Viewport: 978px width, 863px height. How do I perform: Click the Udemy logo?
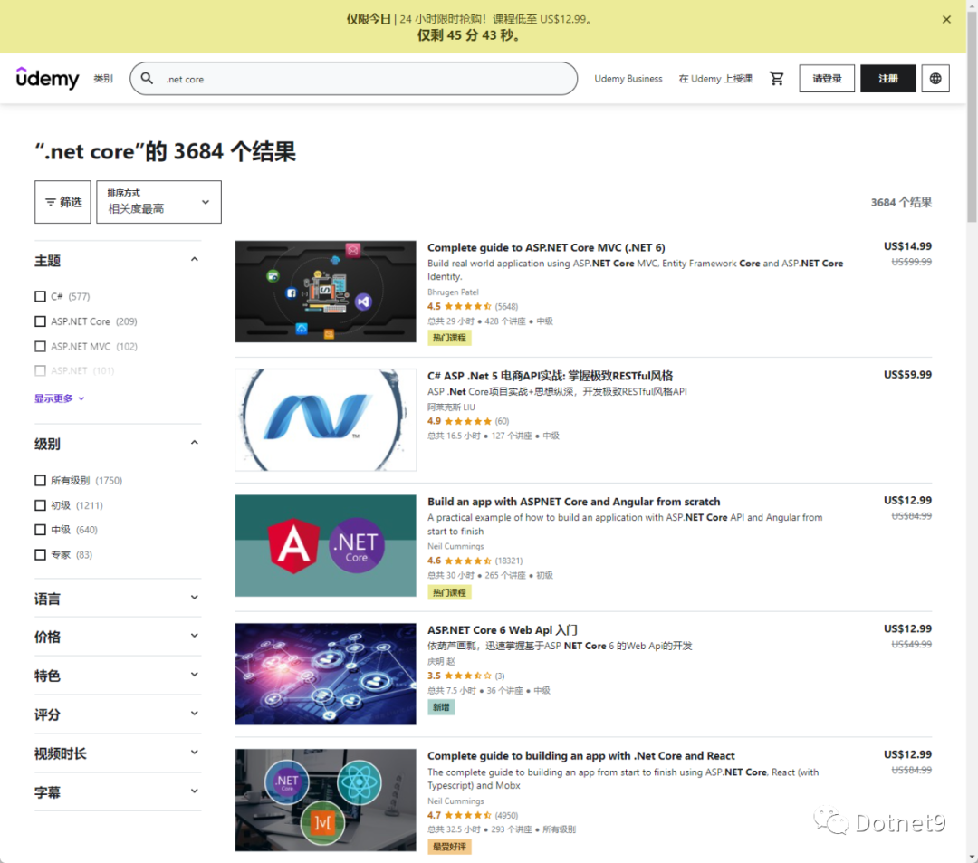[47, 79]
